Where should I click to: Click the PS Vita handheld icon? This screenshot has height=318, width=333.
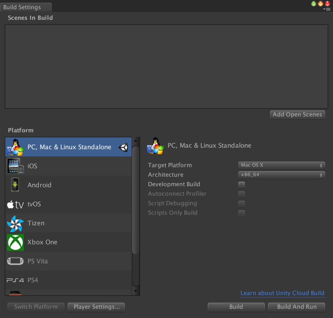pyautogui.click(x=15, y=261)
